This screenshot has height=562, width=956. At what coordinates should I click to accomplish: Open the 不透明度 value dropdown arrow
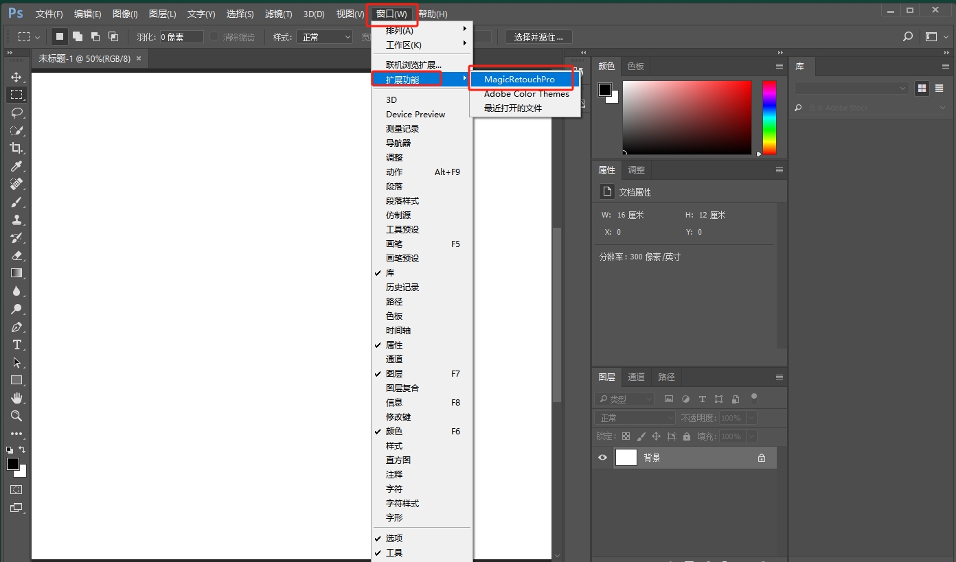751,417
